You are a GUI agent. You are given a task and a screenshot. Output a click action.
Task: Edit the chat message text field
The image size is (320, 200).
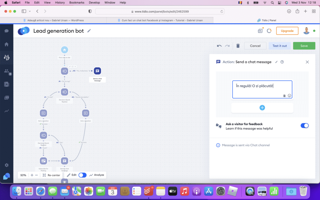(262, 89)
